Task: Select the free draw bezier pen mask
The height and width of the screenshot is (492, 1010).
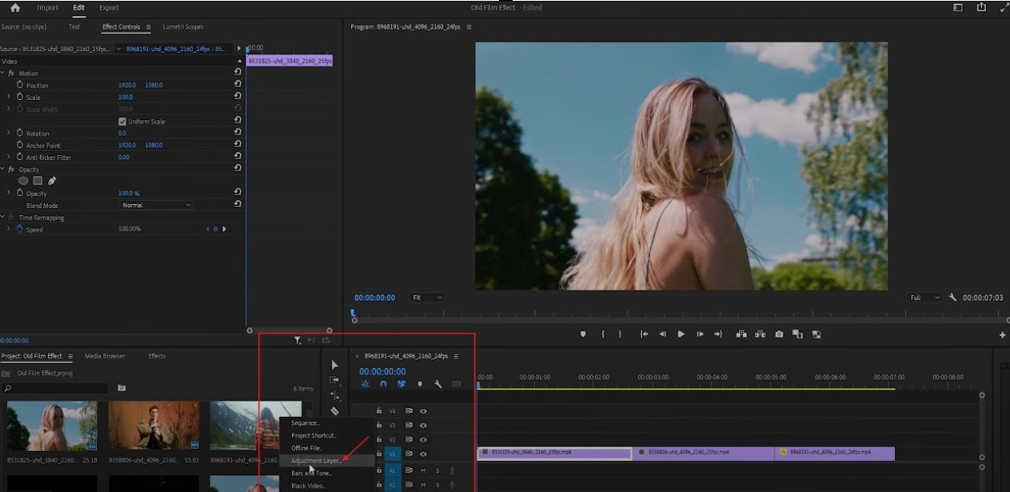Action: pos(52,181)
